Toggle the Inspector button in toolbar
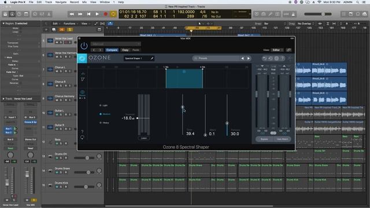The width and height of the screenshot is (370, 208). click(12, 14)
